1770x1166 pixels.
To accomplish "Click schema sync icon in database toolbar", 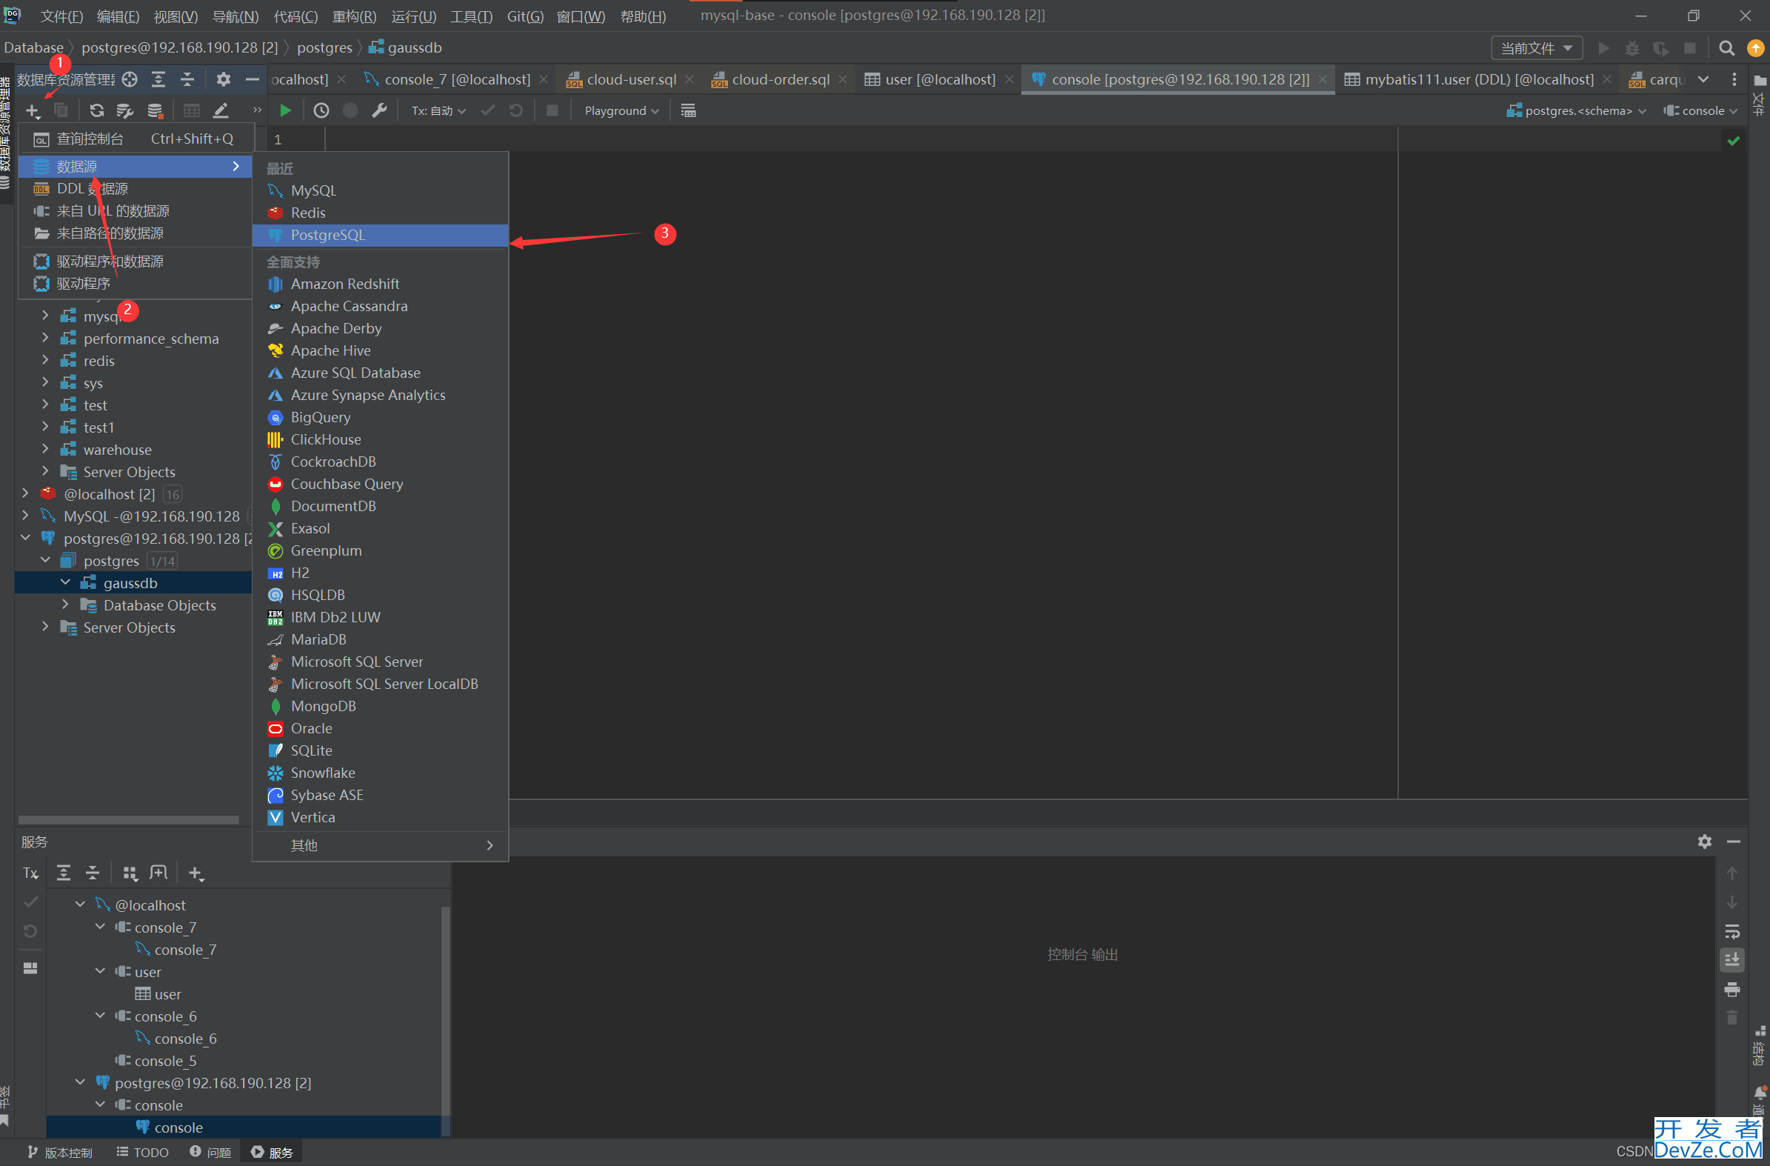I will pos(125,110).
